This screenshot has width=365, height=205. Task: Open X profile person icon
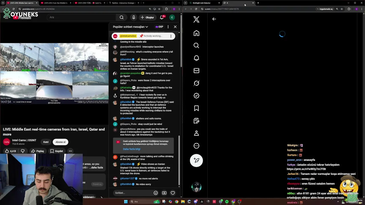pos(196,133)
